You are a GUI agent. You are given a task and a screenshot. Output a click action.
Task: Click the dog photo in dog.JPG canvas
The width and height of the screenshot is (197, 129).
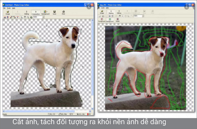(x=145, y=68)
